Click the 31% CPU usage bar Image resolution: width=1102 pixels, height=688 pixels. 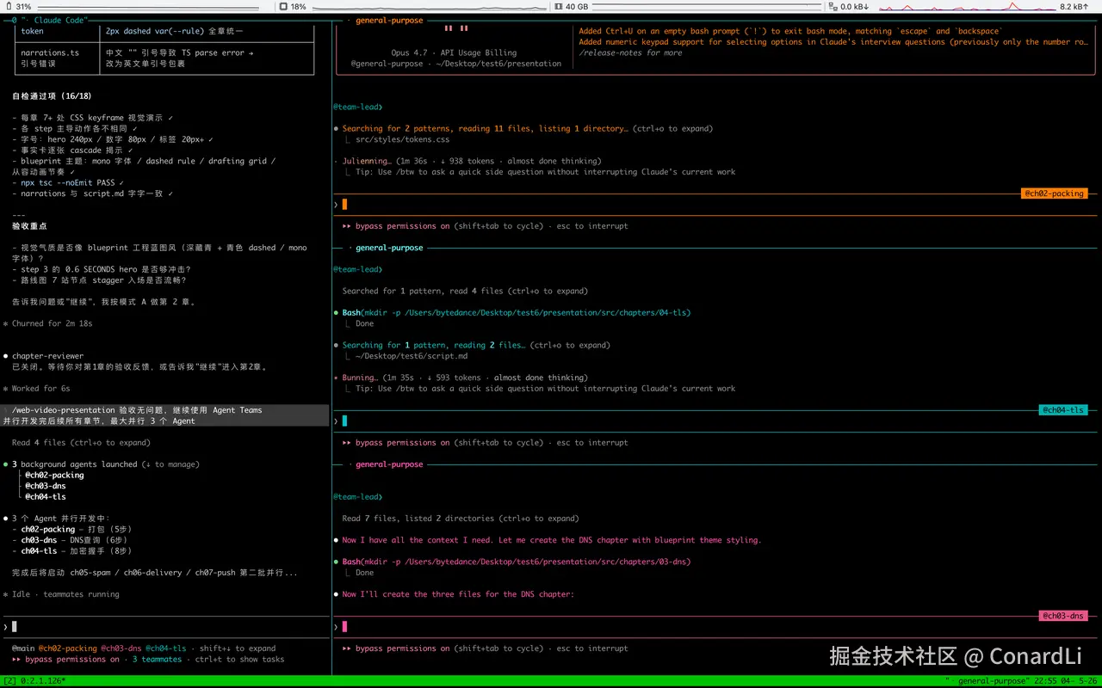[147, 7]
